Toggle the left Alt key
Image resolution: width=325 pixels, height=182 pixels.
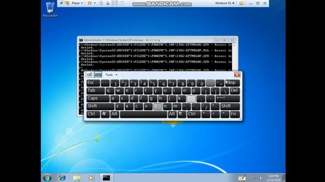[x=115, y=114]
